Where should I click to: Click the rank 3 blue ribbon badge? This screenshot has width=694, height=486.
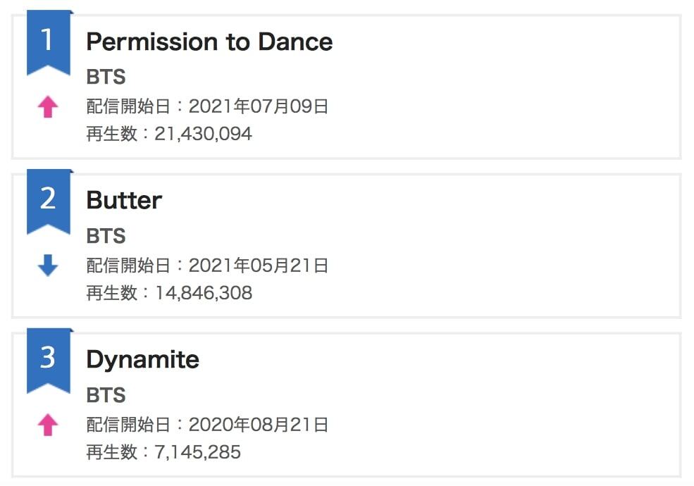[x=48, y=359]
